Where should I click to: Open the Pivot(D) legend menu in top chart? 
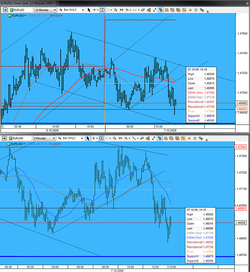click(56, 15)
